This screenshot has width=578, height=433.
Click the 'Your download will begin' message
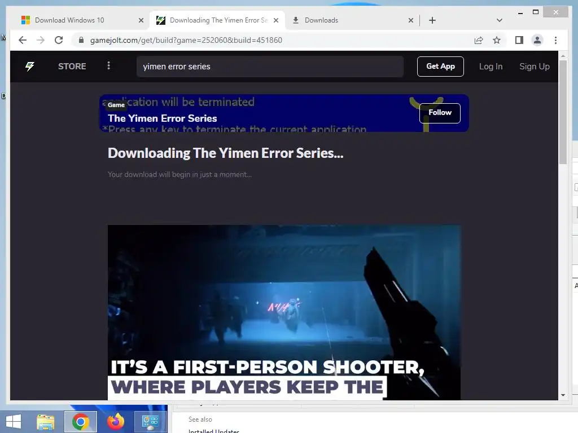pos(179,175)
